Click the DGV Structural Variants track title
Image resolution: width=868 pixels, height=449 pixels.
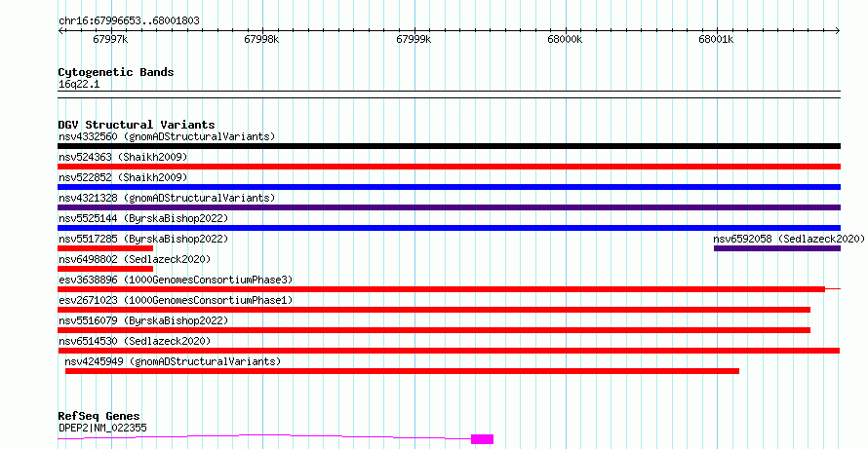click(137, 125)
